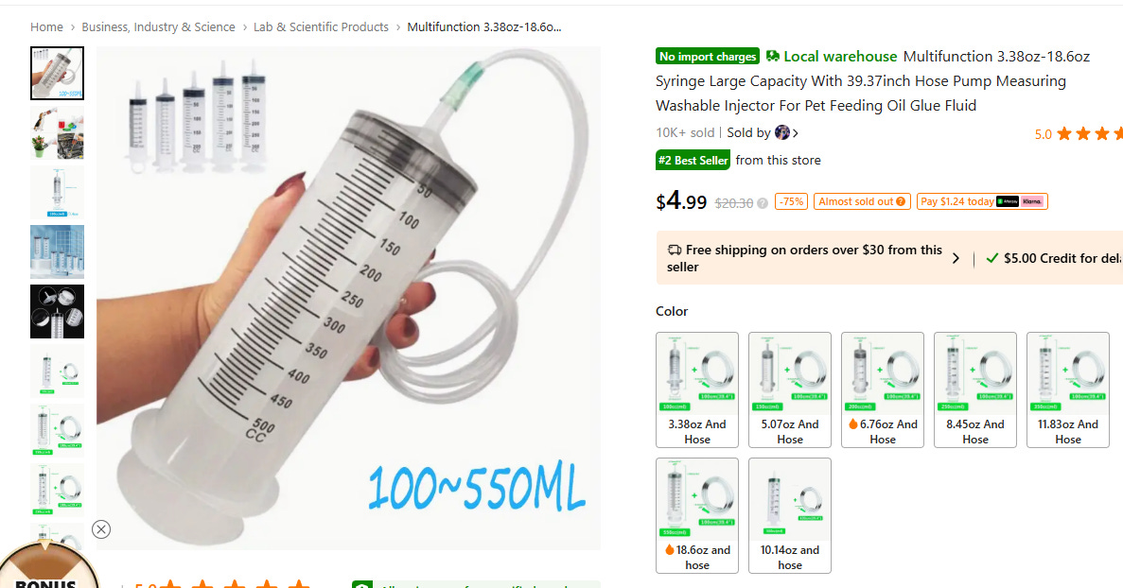Expand seller details with the chevron arrow
The height and width of the screenshot is (588, 1123).
click(x=796, y=133)
